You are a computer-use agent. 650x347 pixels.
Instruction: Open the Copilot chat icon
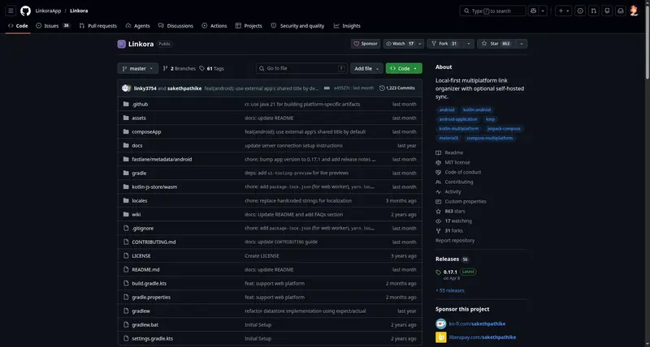coord(534,11)
